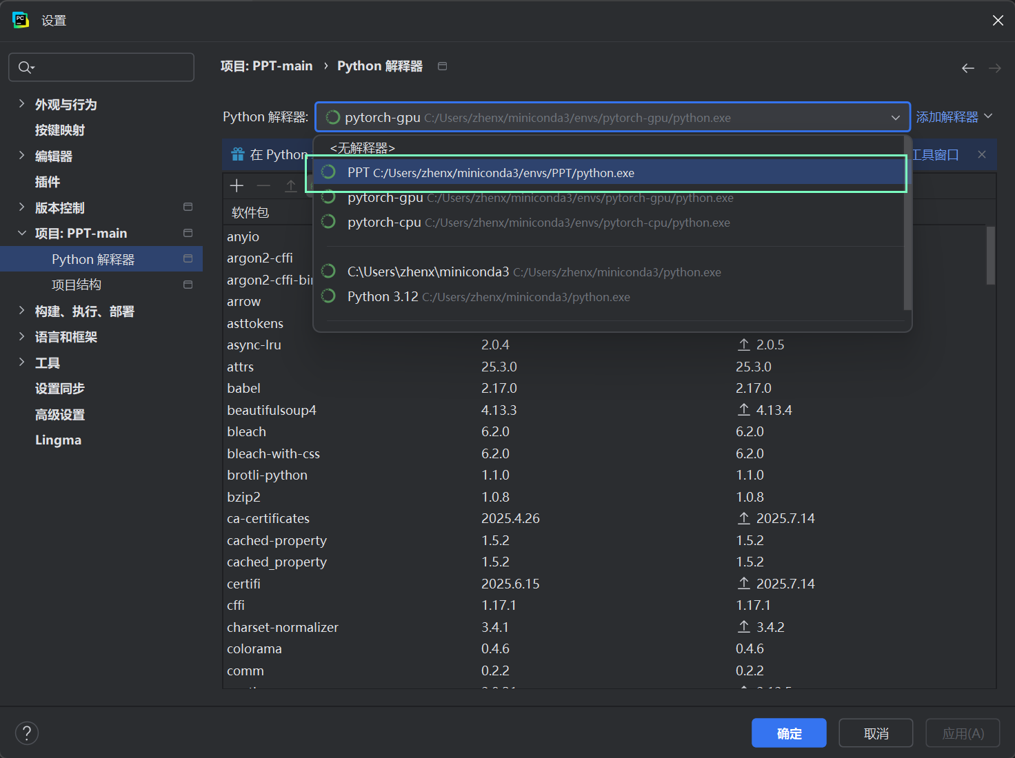The height and width of the screenshot is (758, 1015).
Task: Click the 项目: PPT-main breadcrumb
Action: click(266, 66)
